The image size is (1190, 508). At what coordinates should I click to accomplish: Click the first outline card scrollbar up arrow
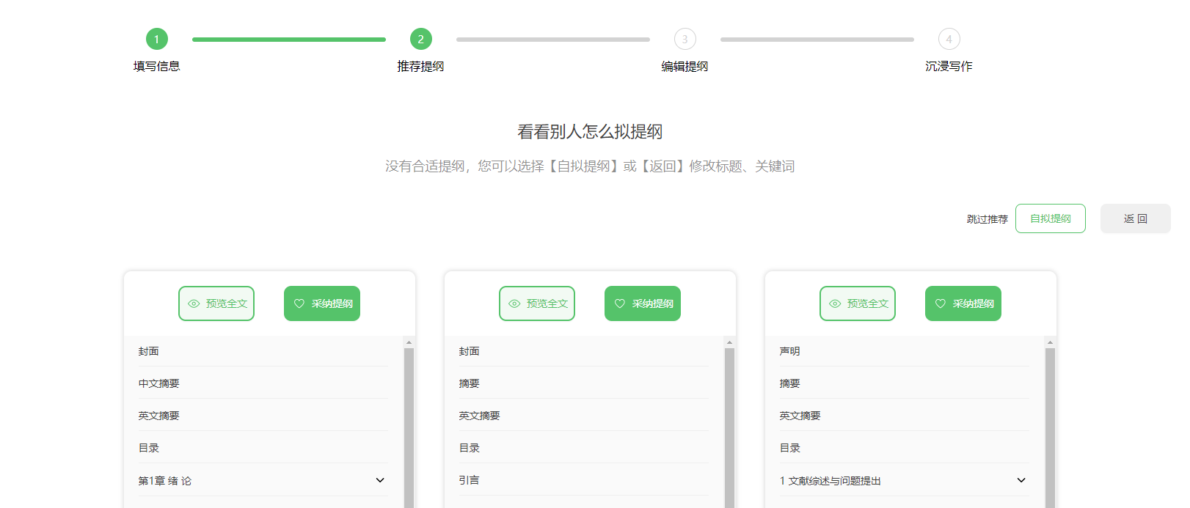pyautogui.click(x=409, y=342)
